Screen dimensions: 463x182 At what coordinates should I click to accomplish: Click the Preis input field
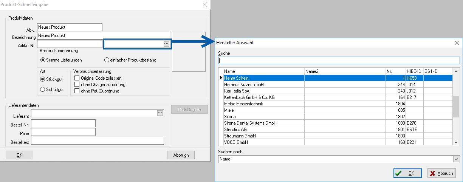pyautogui.click(x=63, y=132)
